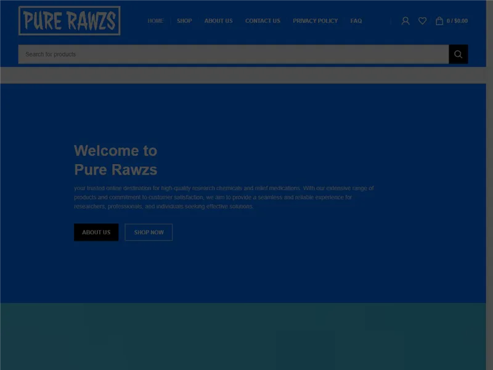Click the hero description paragraph text
493x370 pixels.
[223, 198]
